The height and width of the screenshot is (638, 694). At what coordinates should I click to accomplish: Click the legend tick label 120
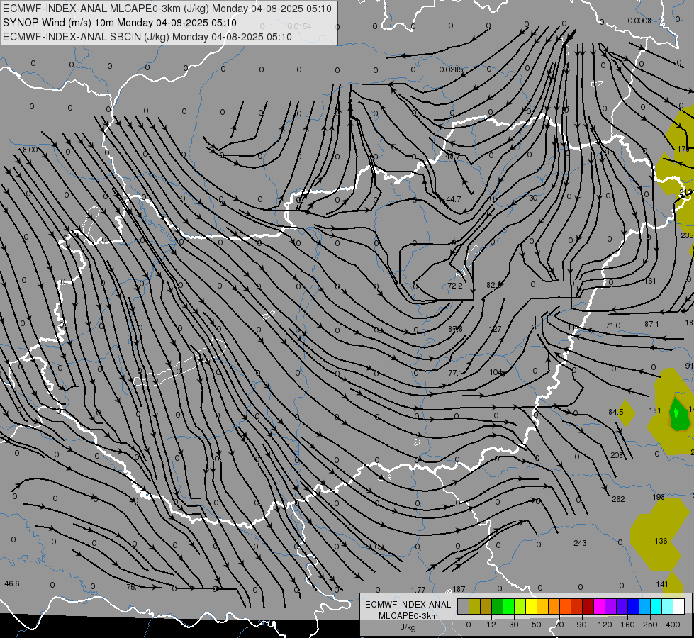[605, 625]
